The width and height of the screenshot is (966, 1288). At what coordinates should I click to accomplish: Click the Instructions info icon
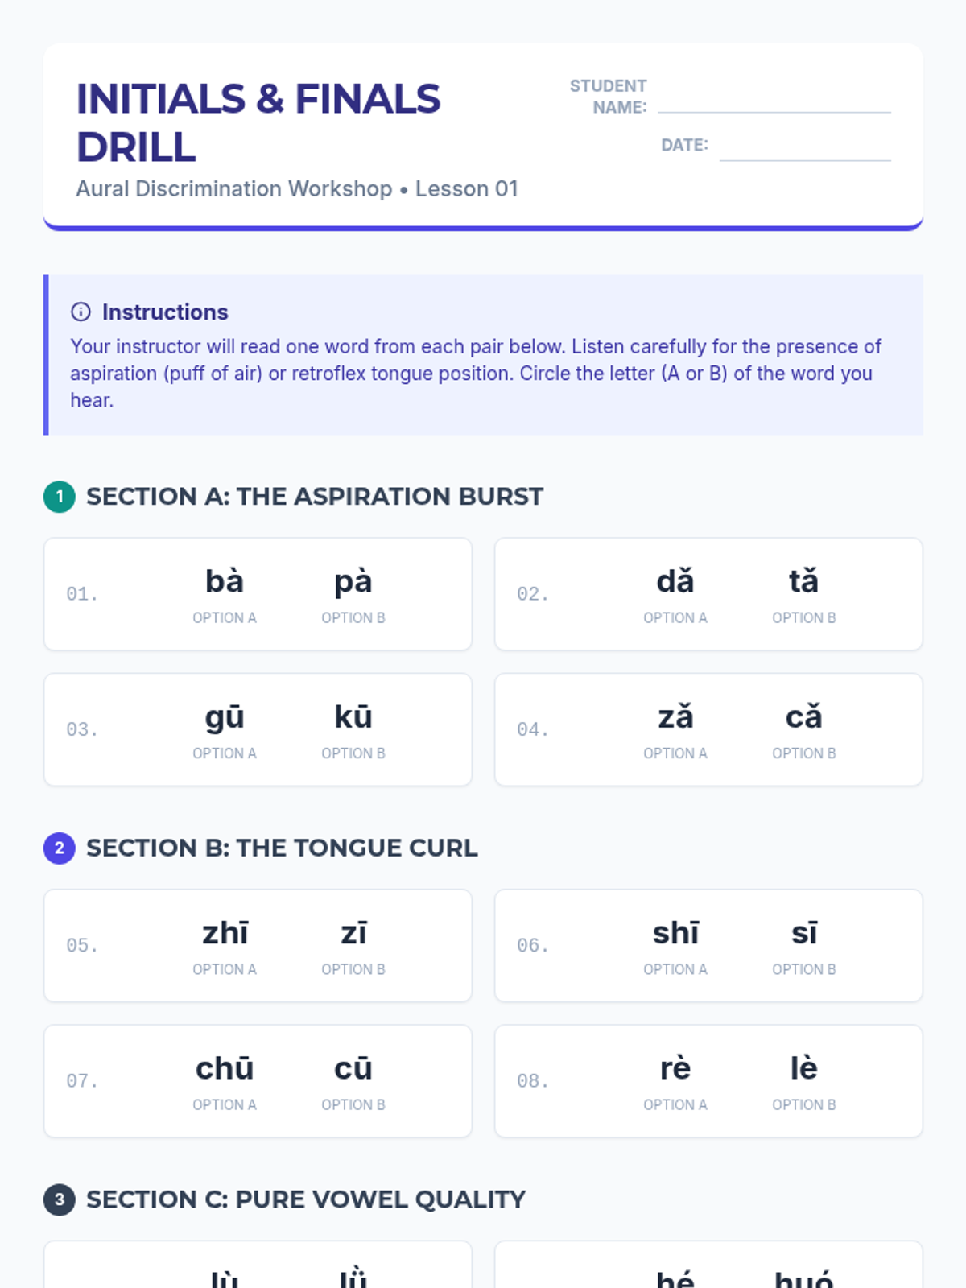80,312
